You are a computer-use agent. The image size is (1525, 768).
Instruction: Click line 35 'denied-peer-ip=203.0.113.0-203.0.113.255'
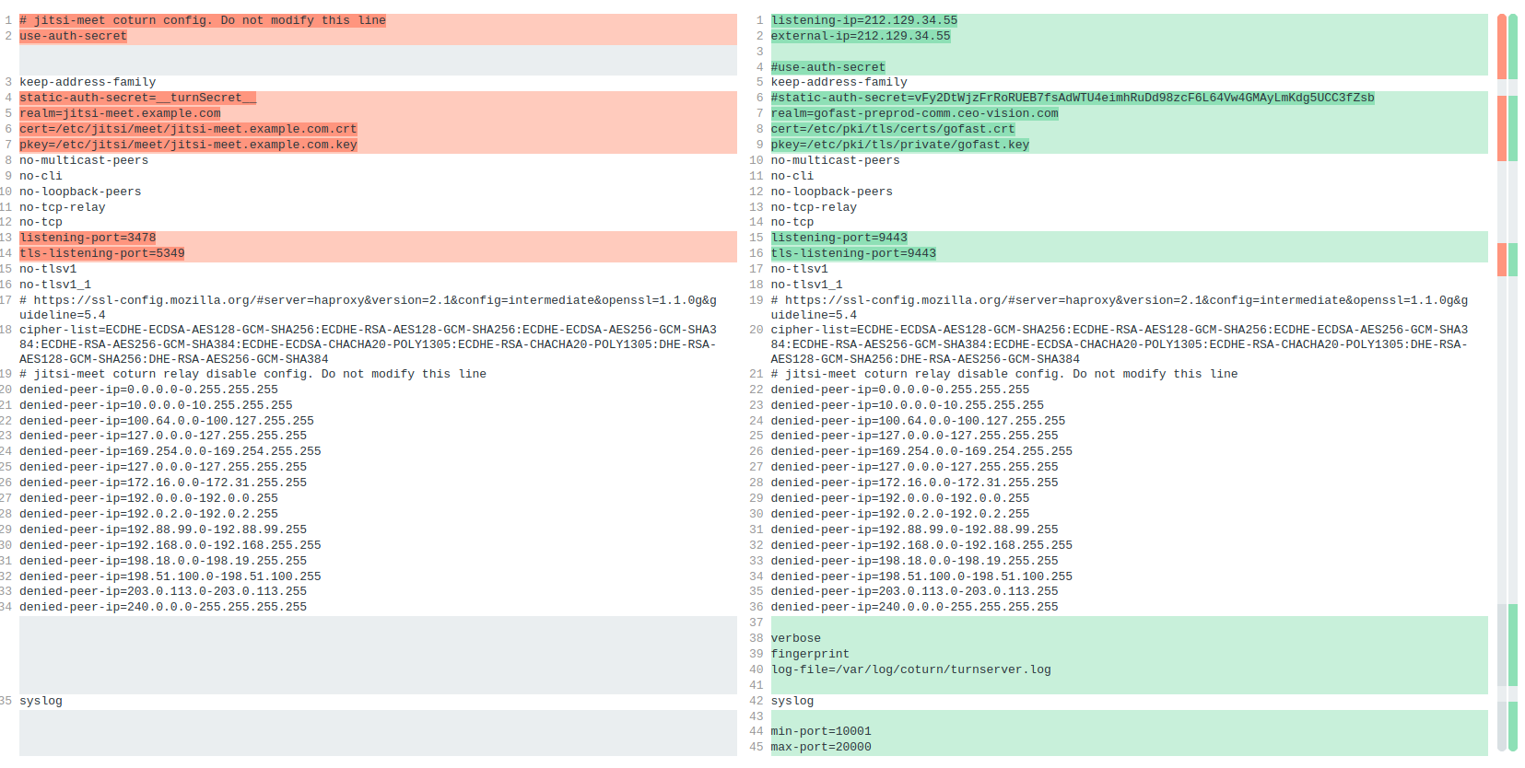click(x=915, y=592)
